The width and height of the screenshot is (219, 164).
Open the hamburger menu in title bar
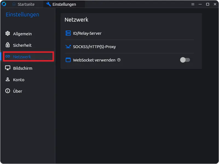pyautogui.click(x=193, y=4)
